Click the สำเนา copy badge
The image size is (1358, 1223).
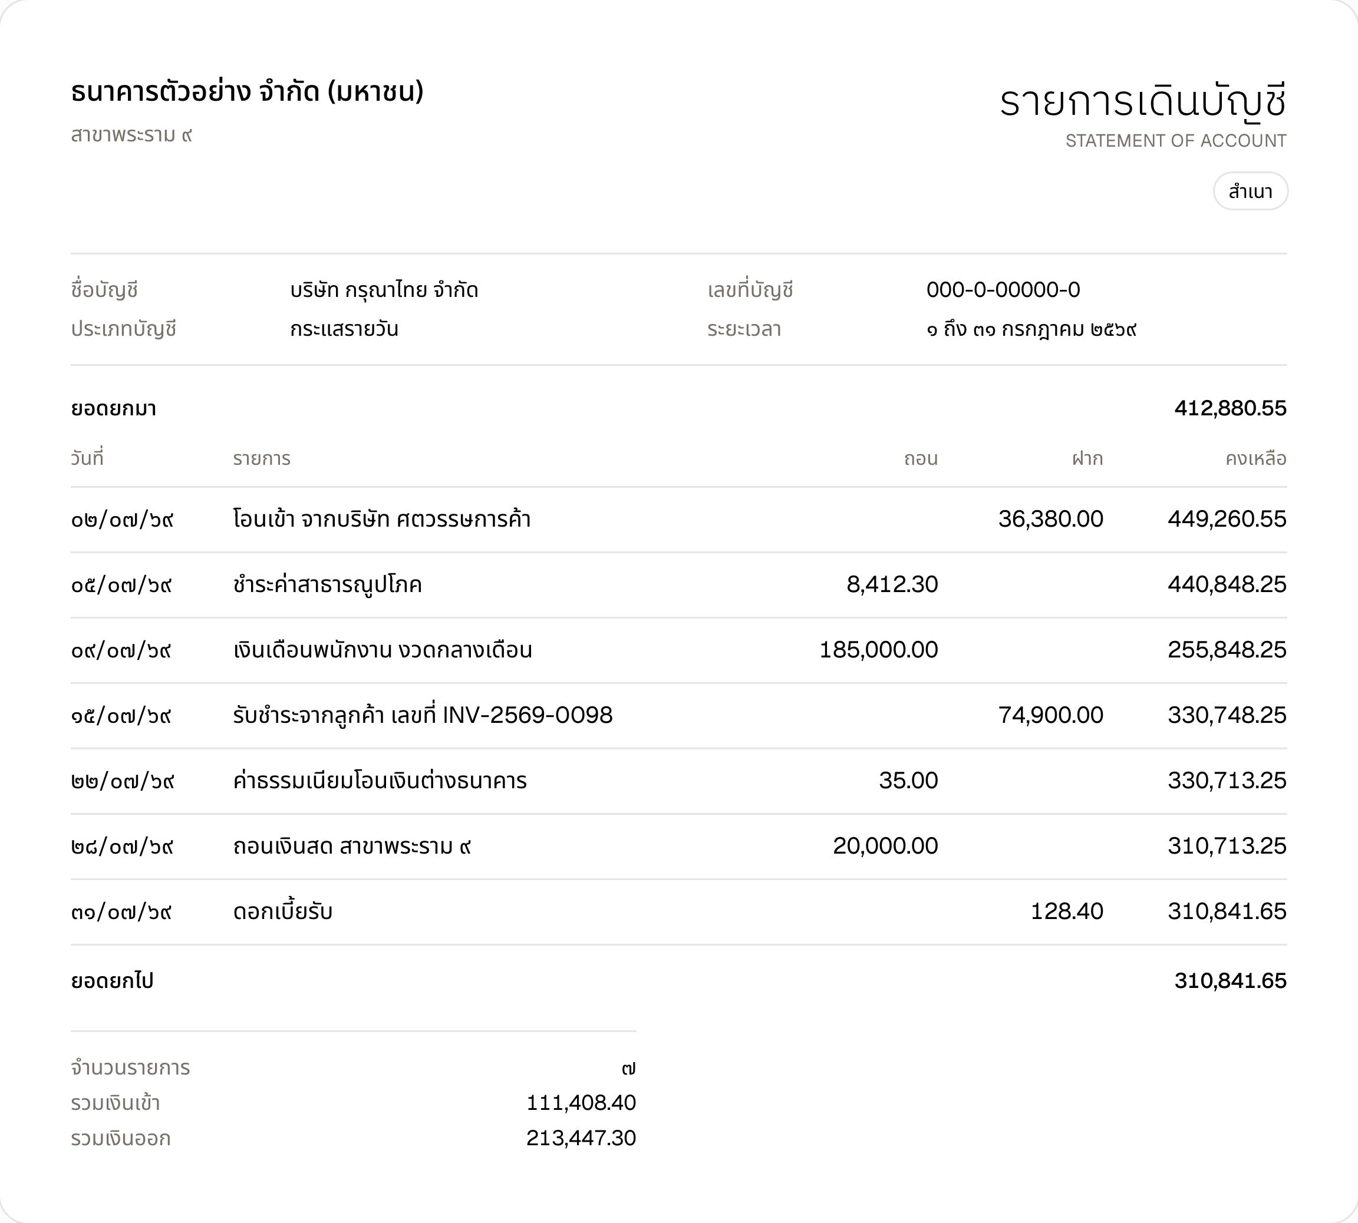coord(1251,191)
